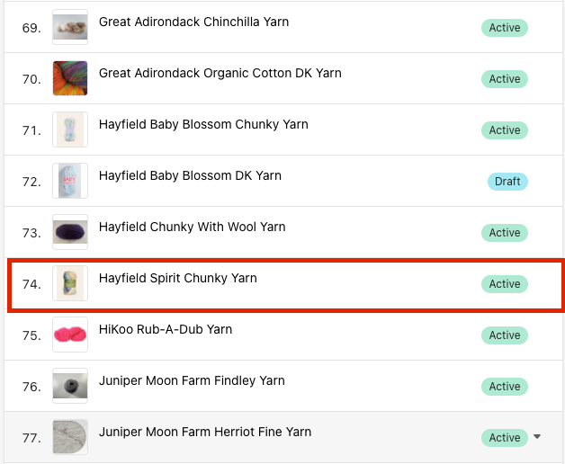This screenshot has height=464, width=565.
Task: Open Great Adirondack Chinchilla Yarn product
Action: tap(193, 22)
